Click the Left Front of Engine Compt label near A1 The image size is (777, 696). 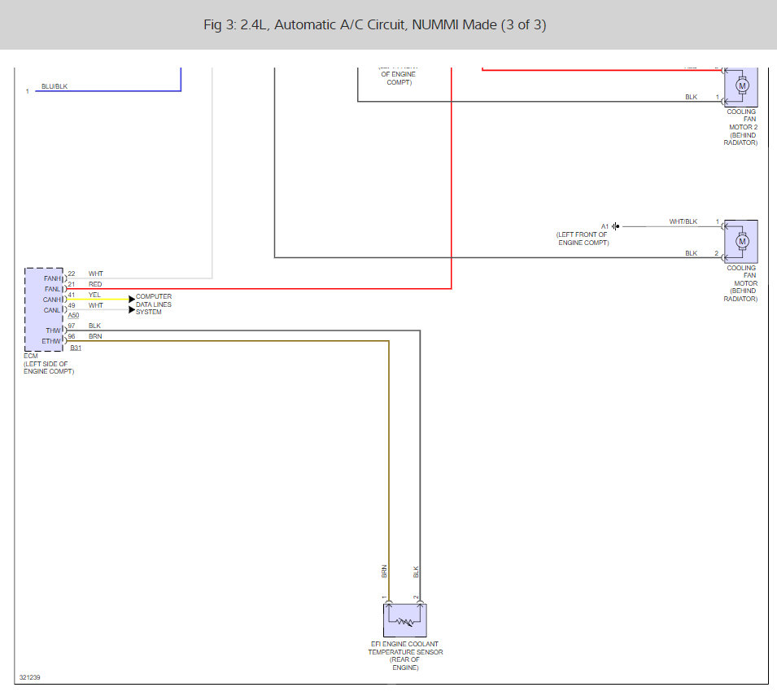click(583, 239)
